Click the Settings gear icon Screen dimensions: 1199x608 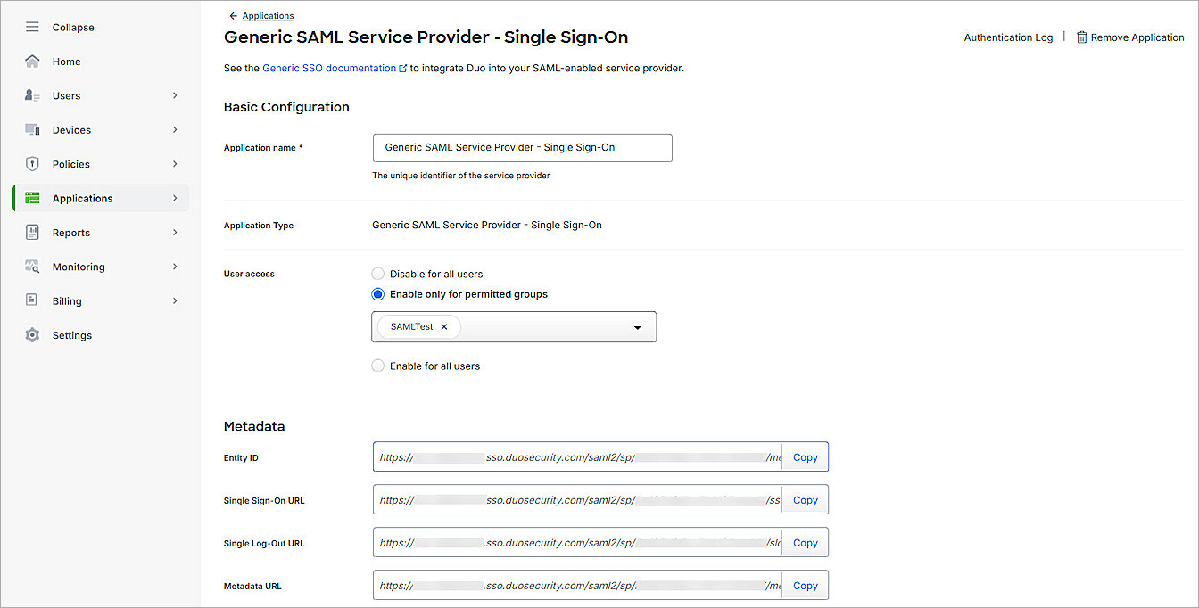32,335
